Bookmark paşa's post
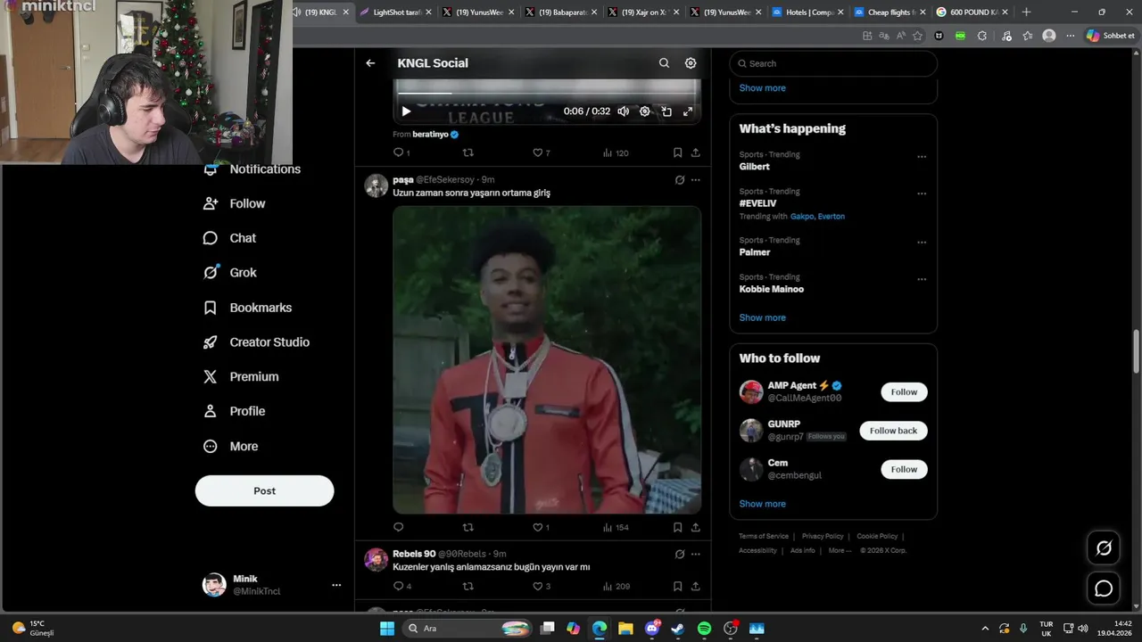The height and width of the screenshot is (642, 1142). [x=677, y=527]
